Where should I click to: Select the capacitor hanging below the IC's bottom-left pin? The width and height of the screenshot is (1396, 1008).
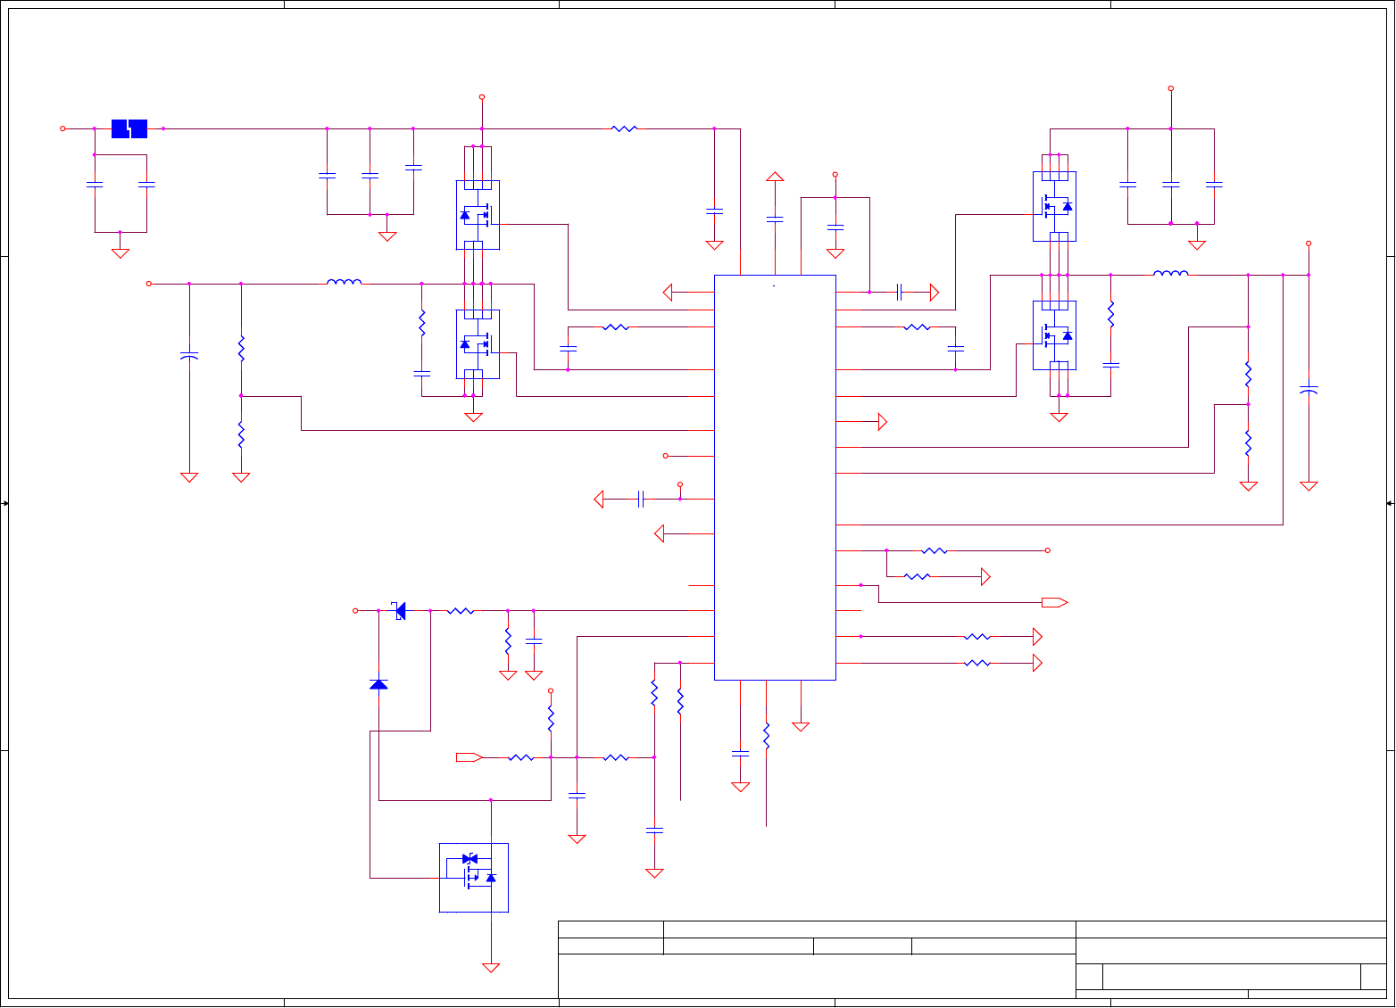coord(740,754)
